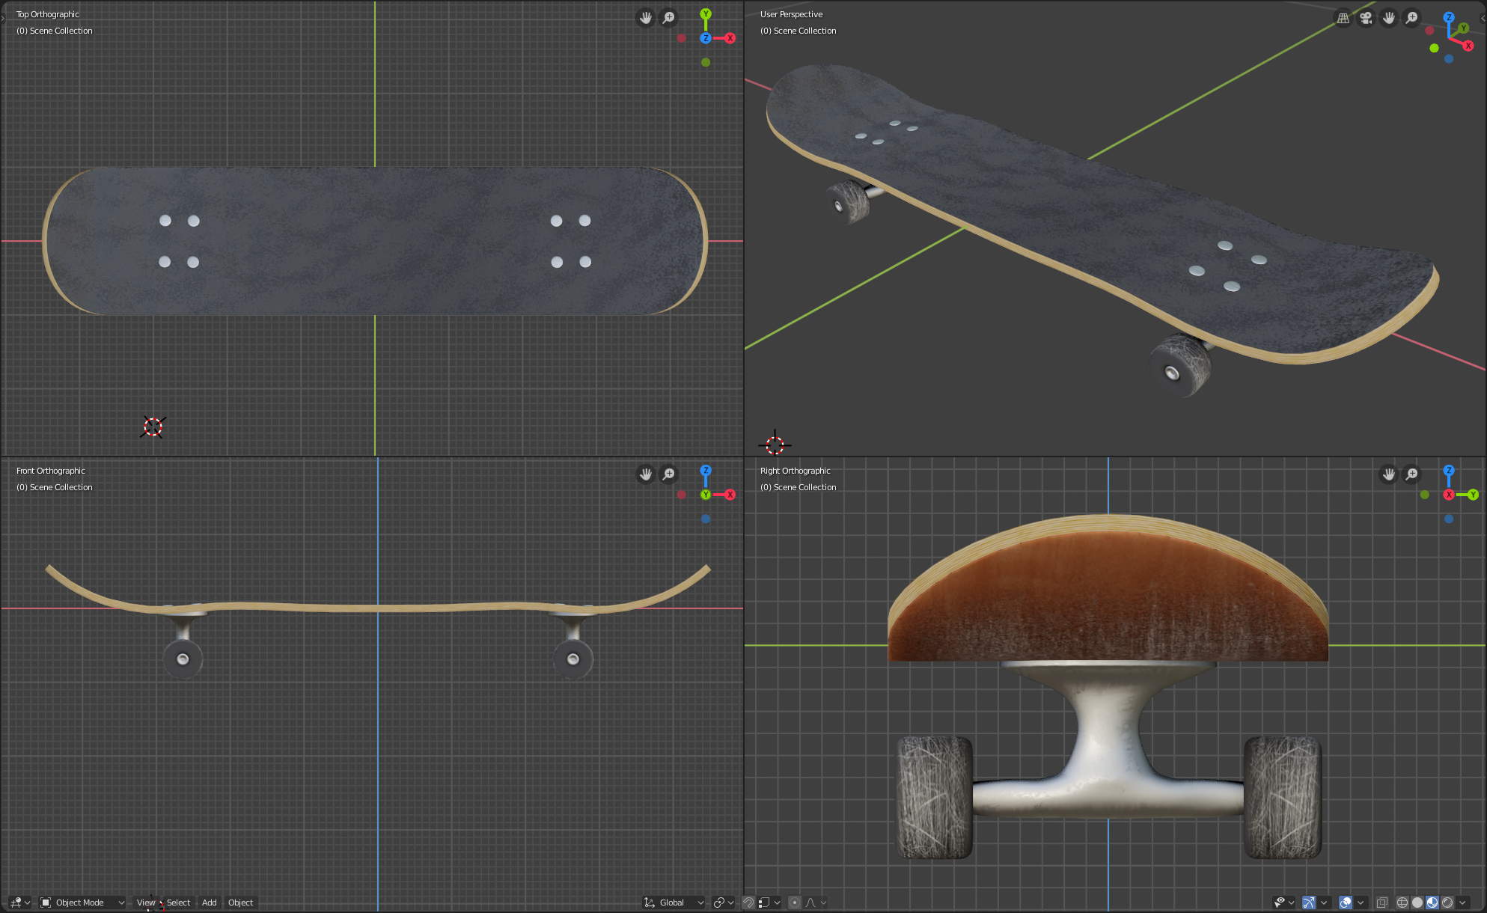The height and width of the screenshot is (913, 1487).
Task: Toggle the viewport overlays
Action: coord(1345,902)
